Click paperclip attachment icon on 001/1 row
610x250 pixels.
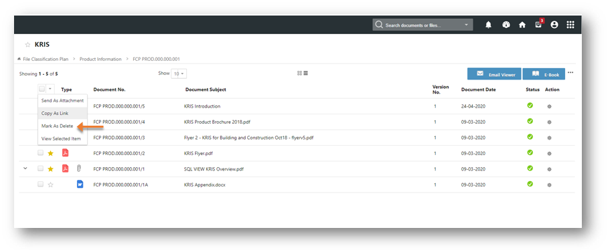click(79, 168)
